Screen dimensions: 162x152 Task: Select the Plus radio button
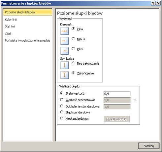tap(73, 49)
